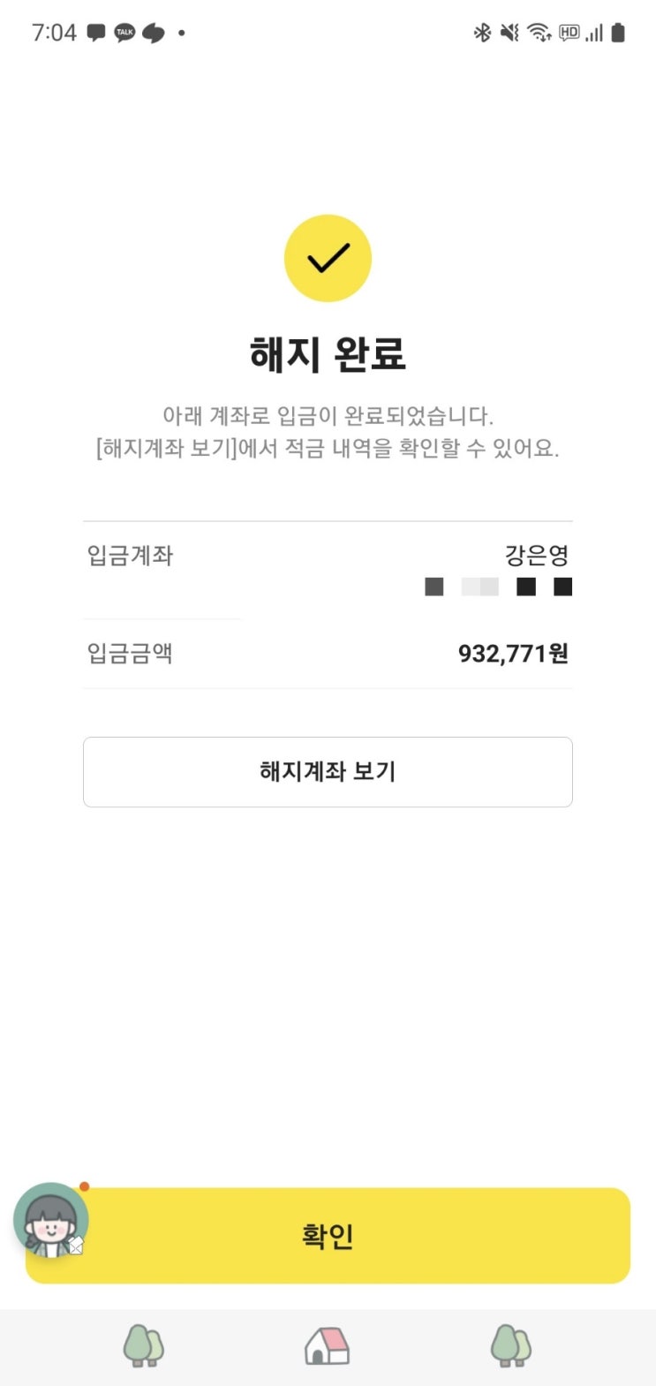The height and width of the screenshot is (1386, 656).
Task: Tap the yellow checkmark completion icon
Action: 328,258
